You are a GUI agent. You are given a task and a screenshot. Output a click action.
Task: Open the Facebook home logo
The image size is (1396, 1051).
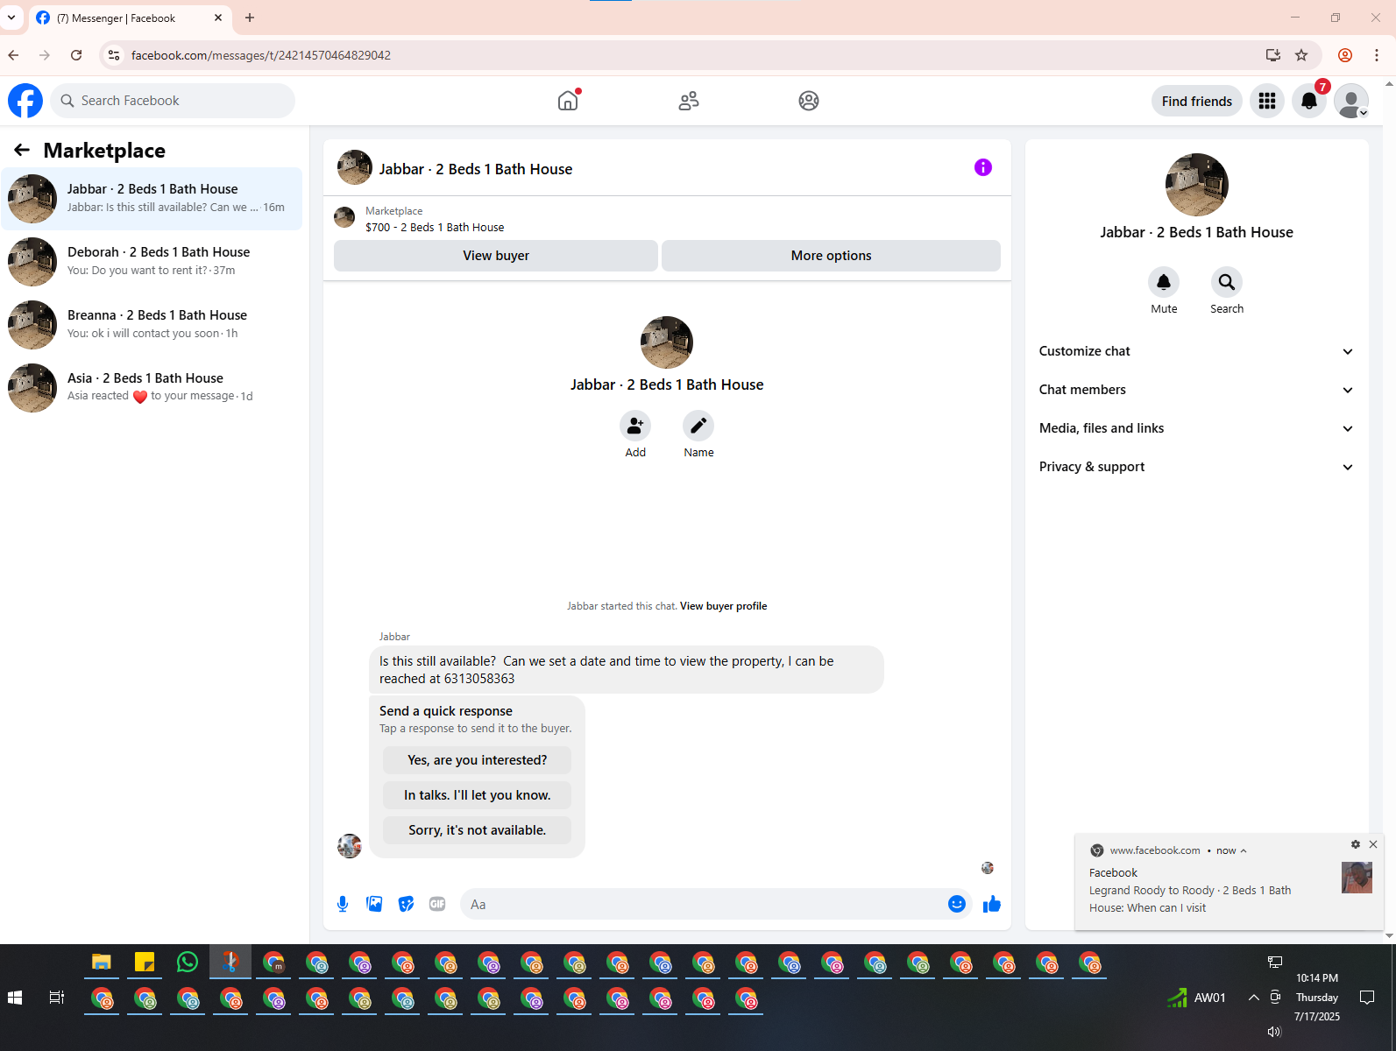coord(25,101)
